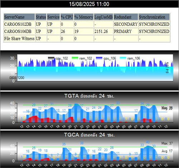Click the Status UP cell for CARGOS102DB
The image size is (179, 168).
[41, 24]
